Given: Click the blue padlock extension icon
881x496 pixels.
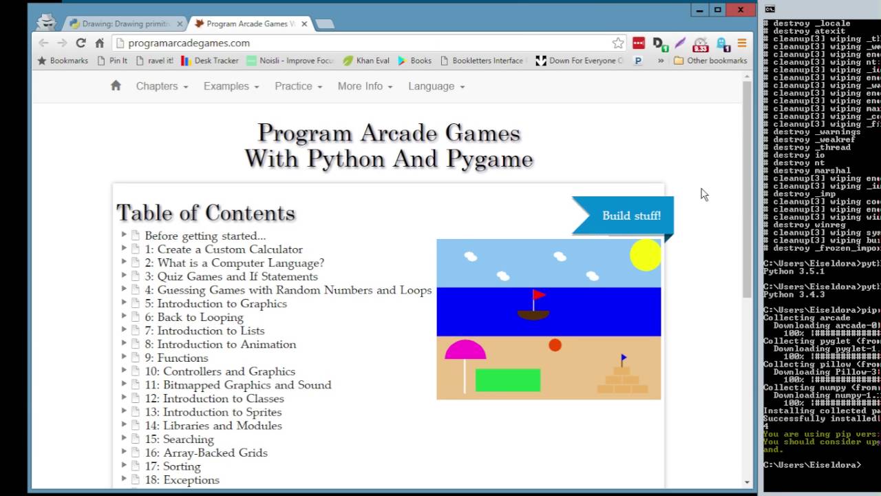Looking at the screenshot, I should click(x=723, y=44).
